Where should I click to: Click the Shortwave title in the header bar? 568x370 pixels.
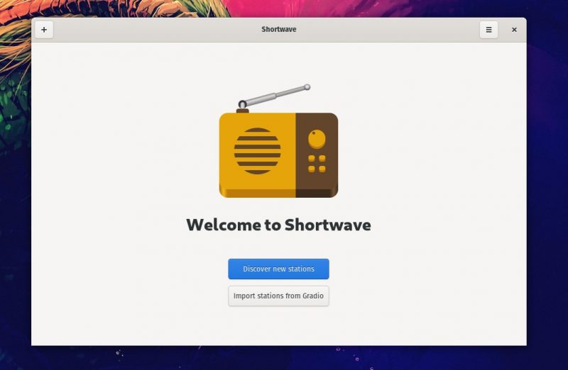pyautogui.click(x=279, y=29)
